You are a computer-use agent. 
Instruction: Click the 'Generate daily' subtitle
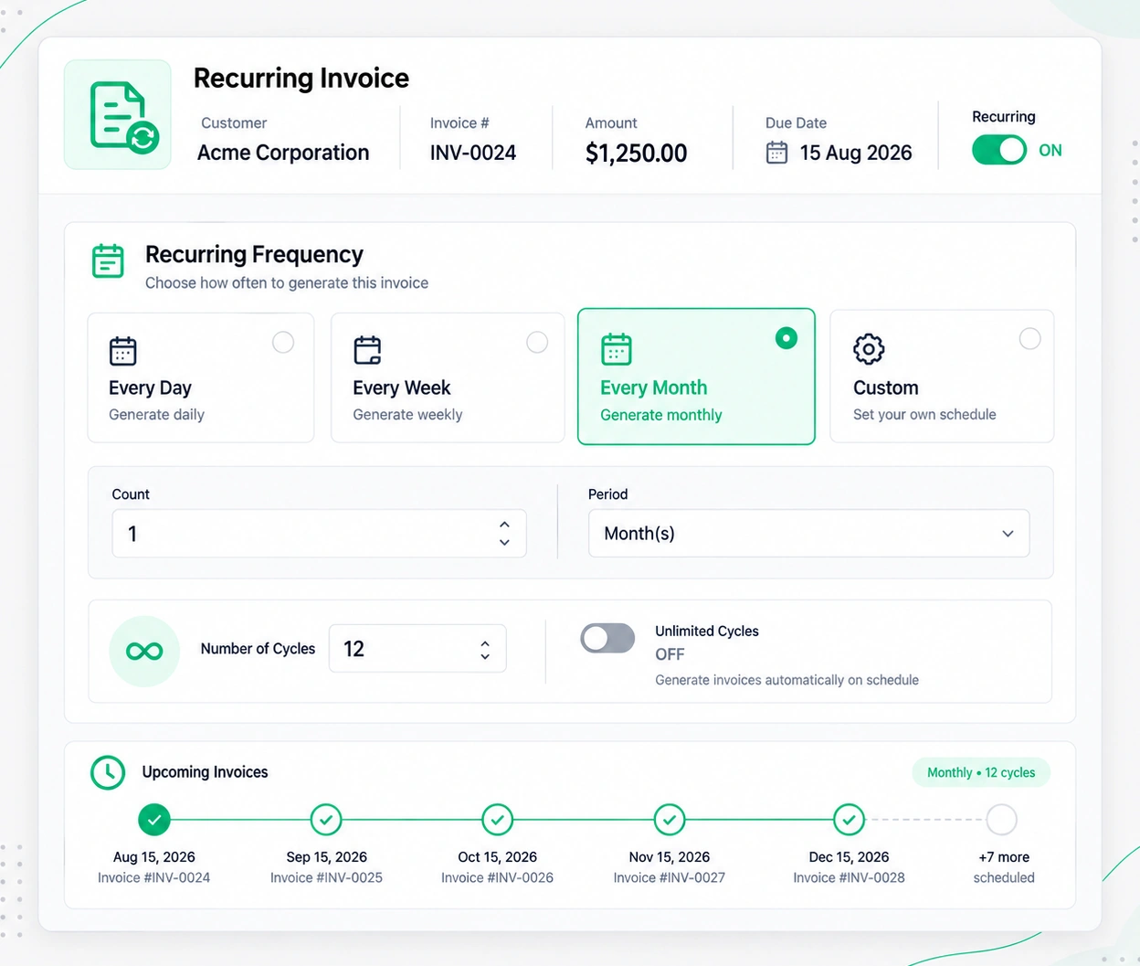point(156,415)
